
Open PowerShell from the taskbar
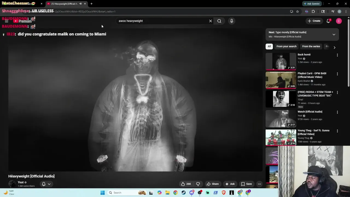pos(216,193)
